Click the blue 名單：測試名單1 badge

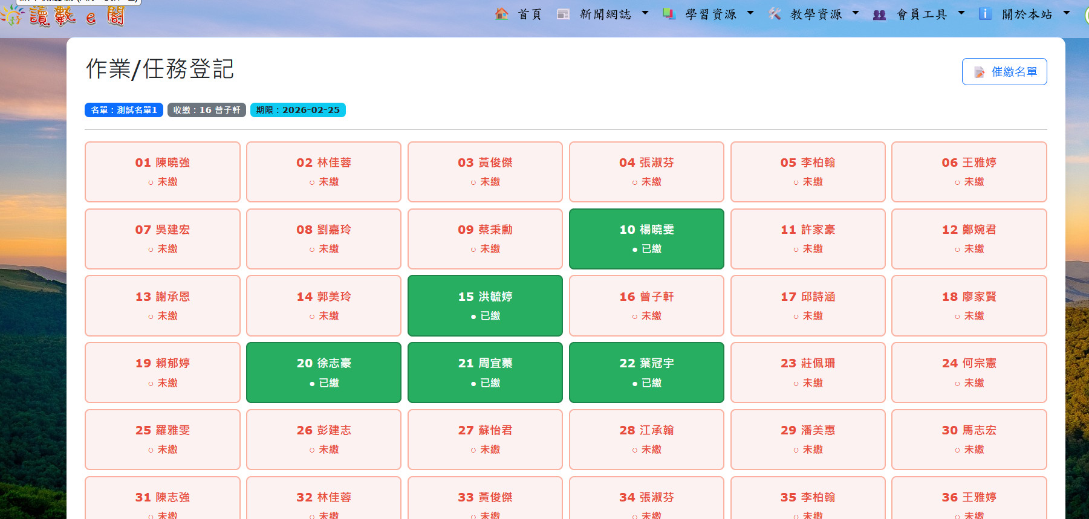(x=124, y=110)
